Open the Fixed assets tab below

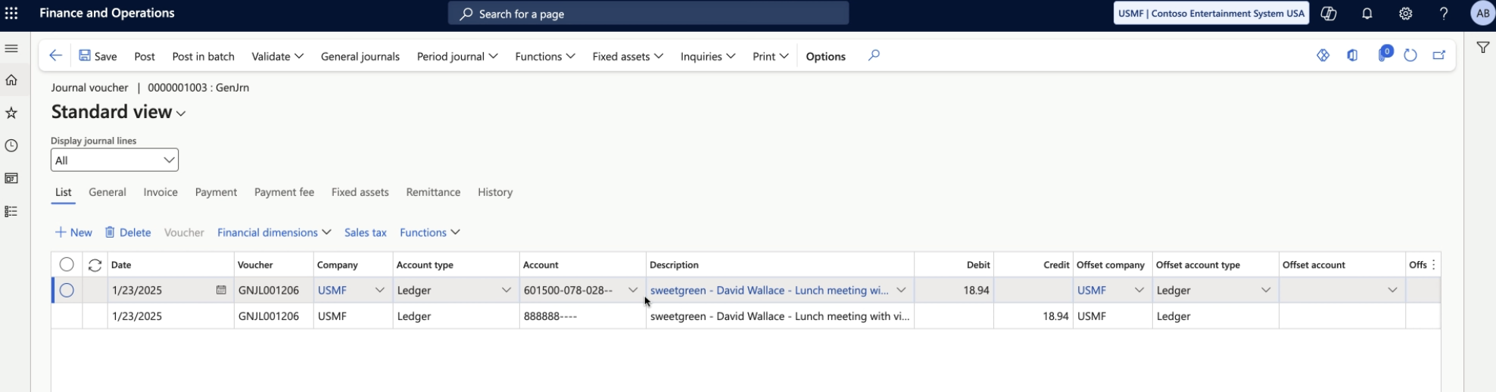click(360, 192)
